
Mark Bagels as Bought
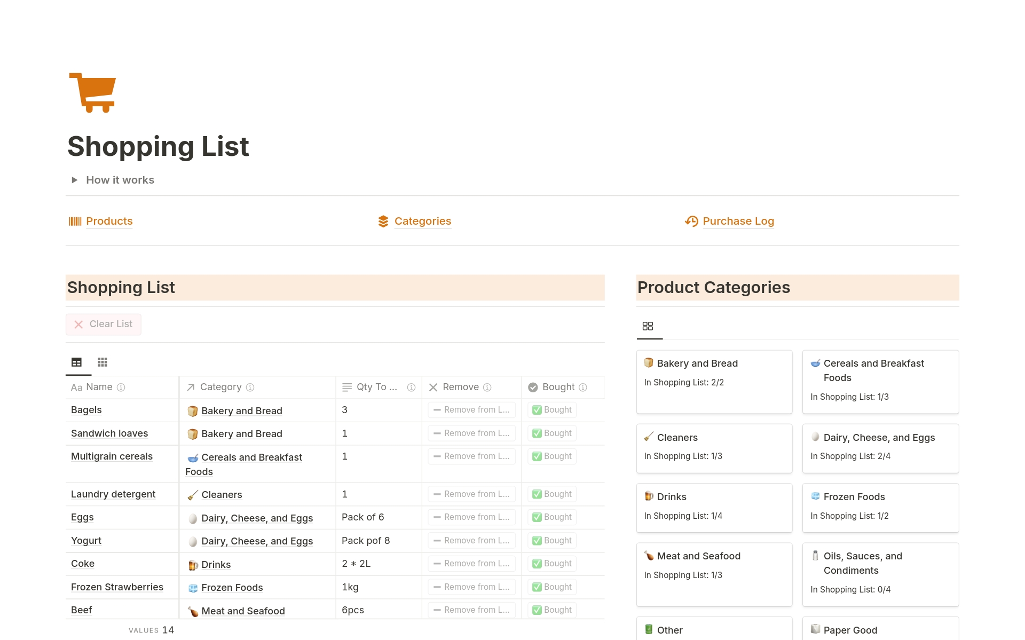click(552, 410)
